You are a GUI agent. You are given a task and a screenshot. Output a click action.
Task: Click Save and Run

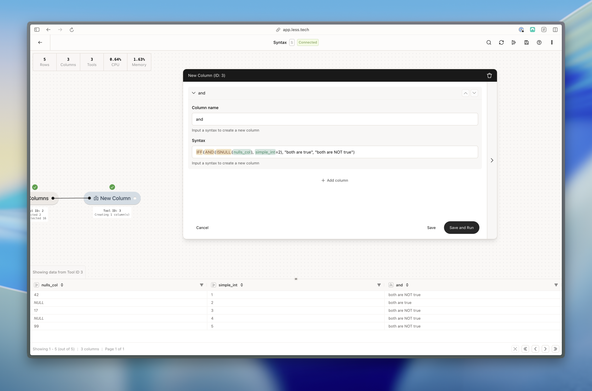tap(461, 228)
